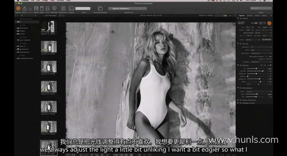Adjust the EV exposure slider
This screenshot has height=156, width=287.
(257, 68)
